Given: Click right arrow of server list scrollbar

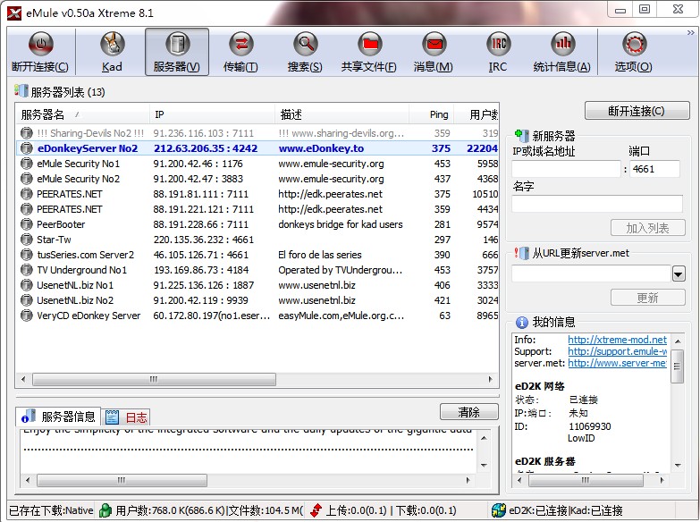Looking at the screenshot, I should pyautogui.click(x=490, y=379).
